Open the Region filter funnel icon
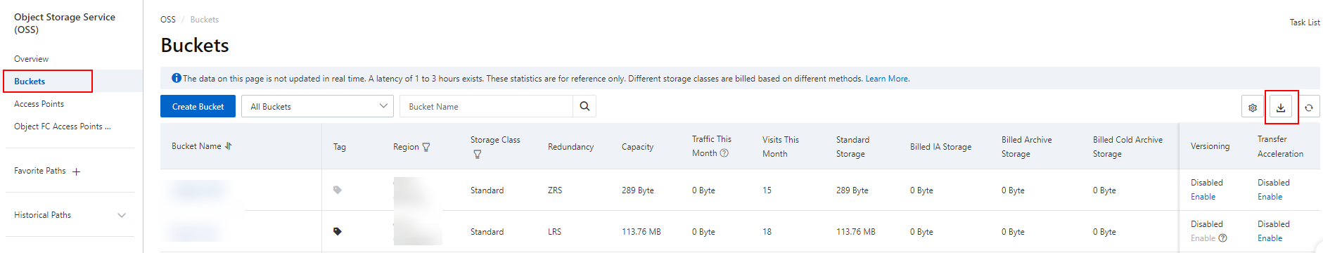 click(x=426, y=147)
